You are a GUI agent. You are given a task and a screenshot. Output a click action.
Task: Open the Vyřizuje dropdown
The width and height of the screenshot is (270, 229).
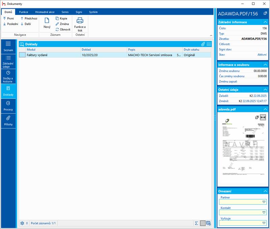264,223
